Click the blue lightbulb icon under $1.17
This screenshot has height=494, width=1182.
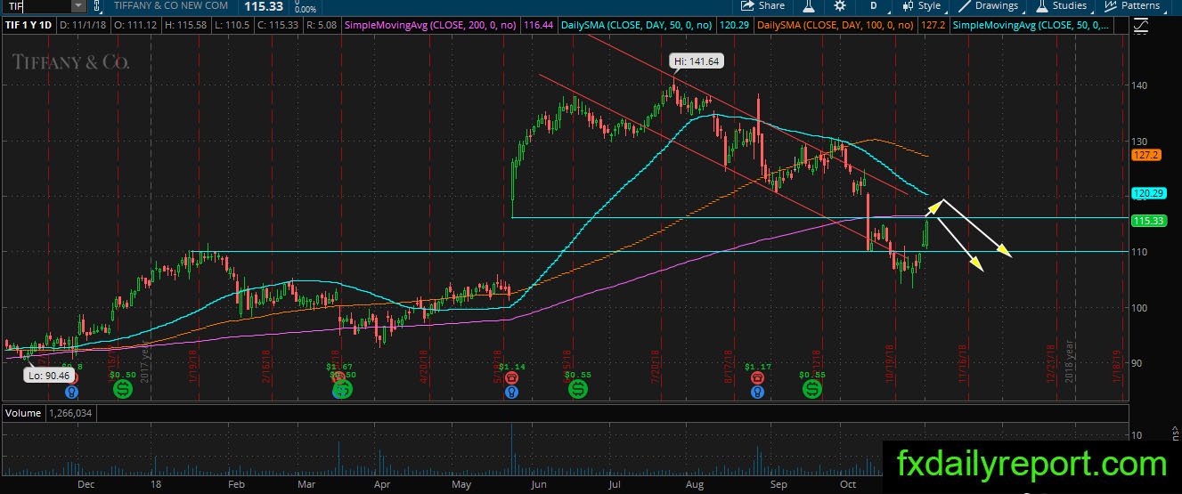pyautogui.click(x=757, y=391)
